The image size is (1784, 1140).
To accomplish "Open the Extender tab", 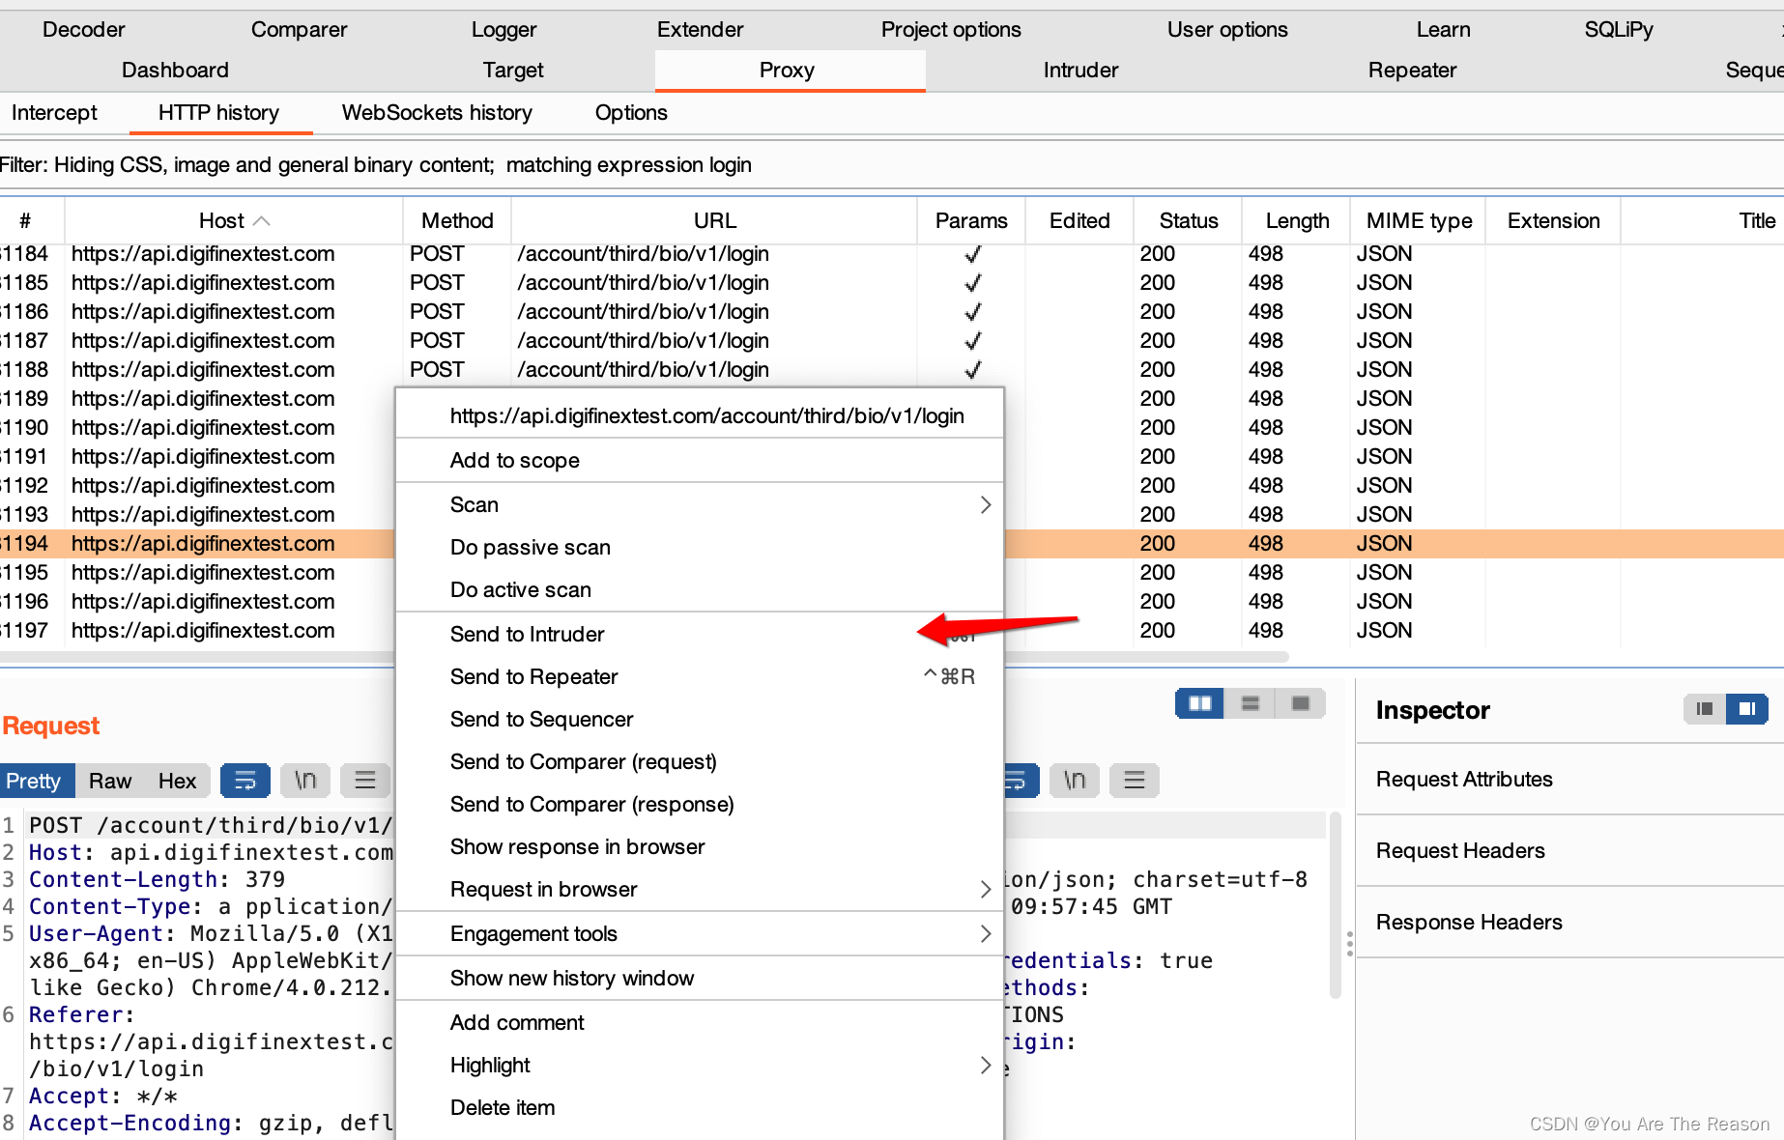I will 700,30.
